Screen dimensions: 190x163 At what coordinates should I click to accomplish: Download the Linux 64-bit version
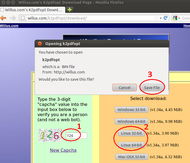click(132, 145)
